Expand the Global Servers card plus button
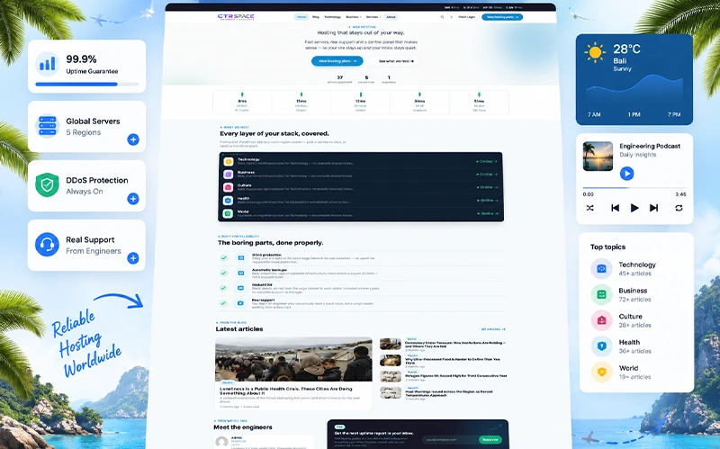 pyautogui.click(x=133, y=139)
